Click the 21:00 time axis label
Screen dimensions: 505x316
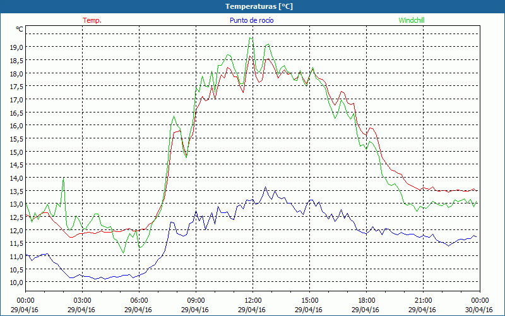click(x=423, y=301)
